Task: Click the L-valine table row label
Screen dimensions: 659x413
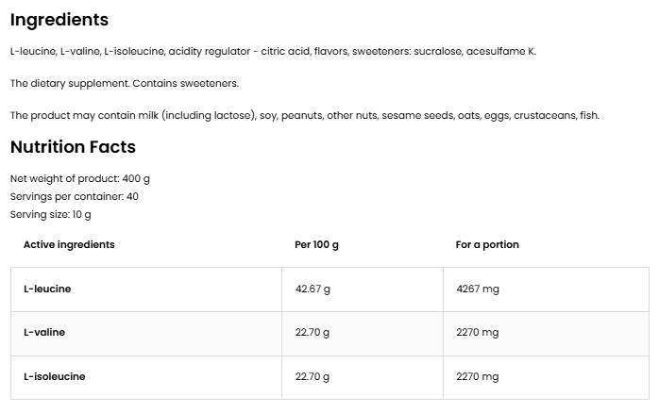Action: pos(44,332)
